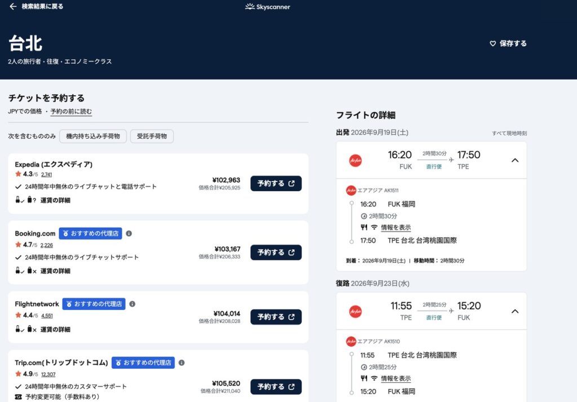Click Expedia cabin bag included icon
The height and width of the screenshot is (402, 577).
19,200
